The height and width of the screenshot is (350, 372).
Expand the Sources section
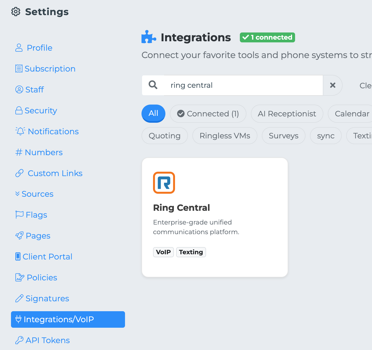(35, 194)
